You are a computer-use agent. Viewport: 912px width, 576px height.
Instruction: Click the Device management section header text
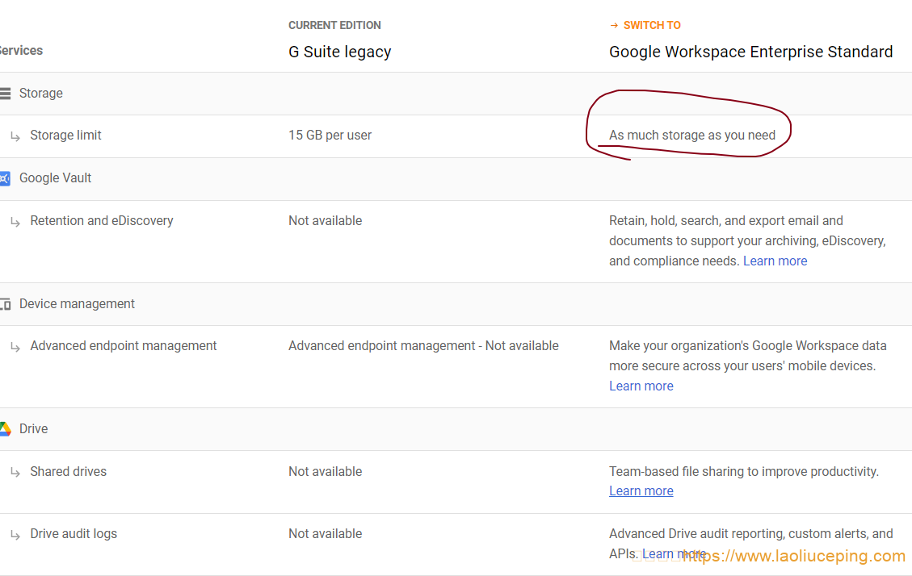tap(77, 303)
